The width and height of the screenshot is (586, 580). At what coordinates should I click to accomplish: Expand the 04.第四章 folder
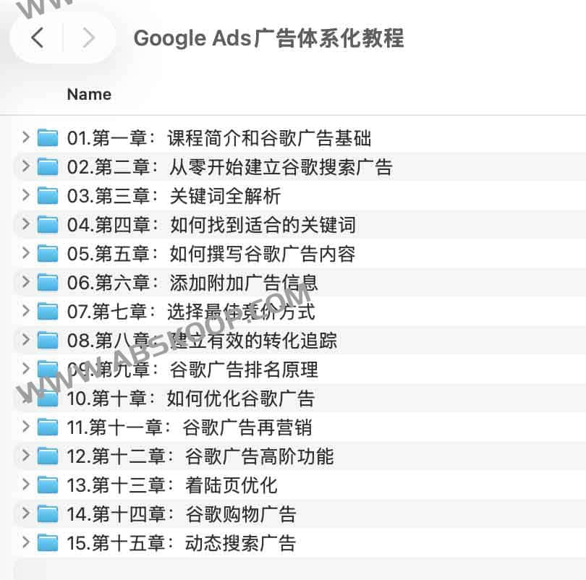[25, 224]
